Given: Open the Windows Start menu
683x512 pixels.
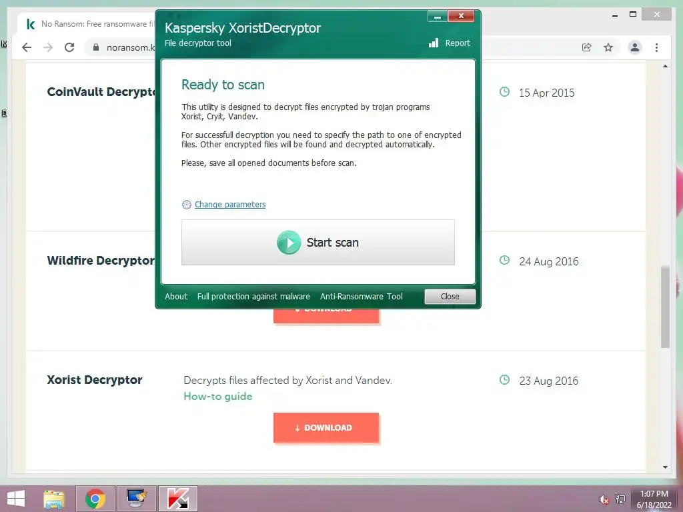Looking at the screenshot, I should coord(16,499).
